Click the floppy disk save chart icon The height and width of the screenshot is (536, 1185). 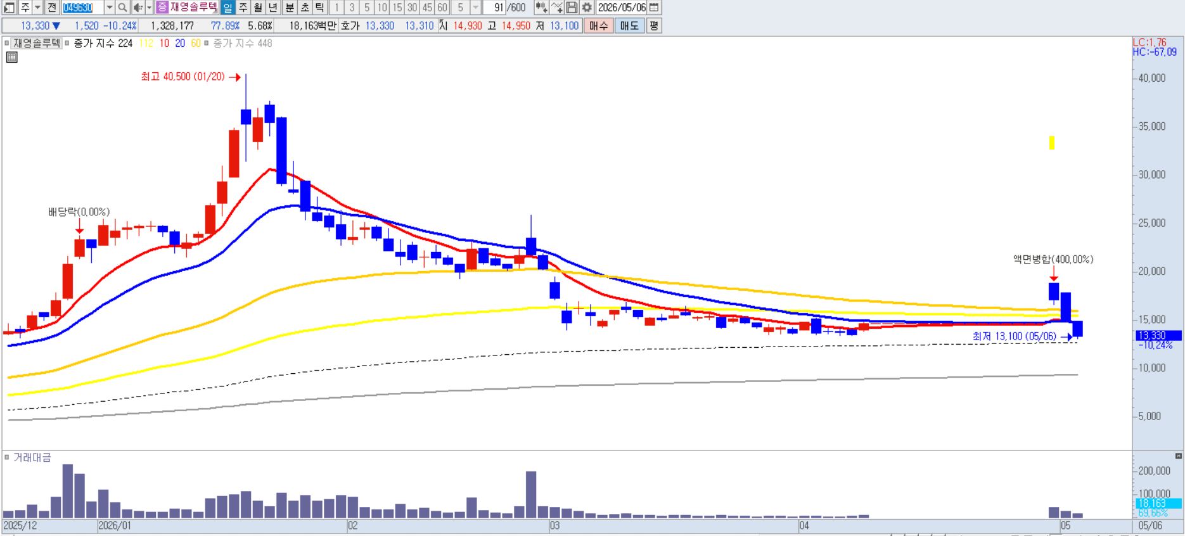pyautogui.click(x=572, y=8)
